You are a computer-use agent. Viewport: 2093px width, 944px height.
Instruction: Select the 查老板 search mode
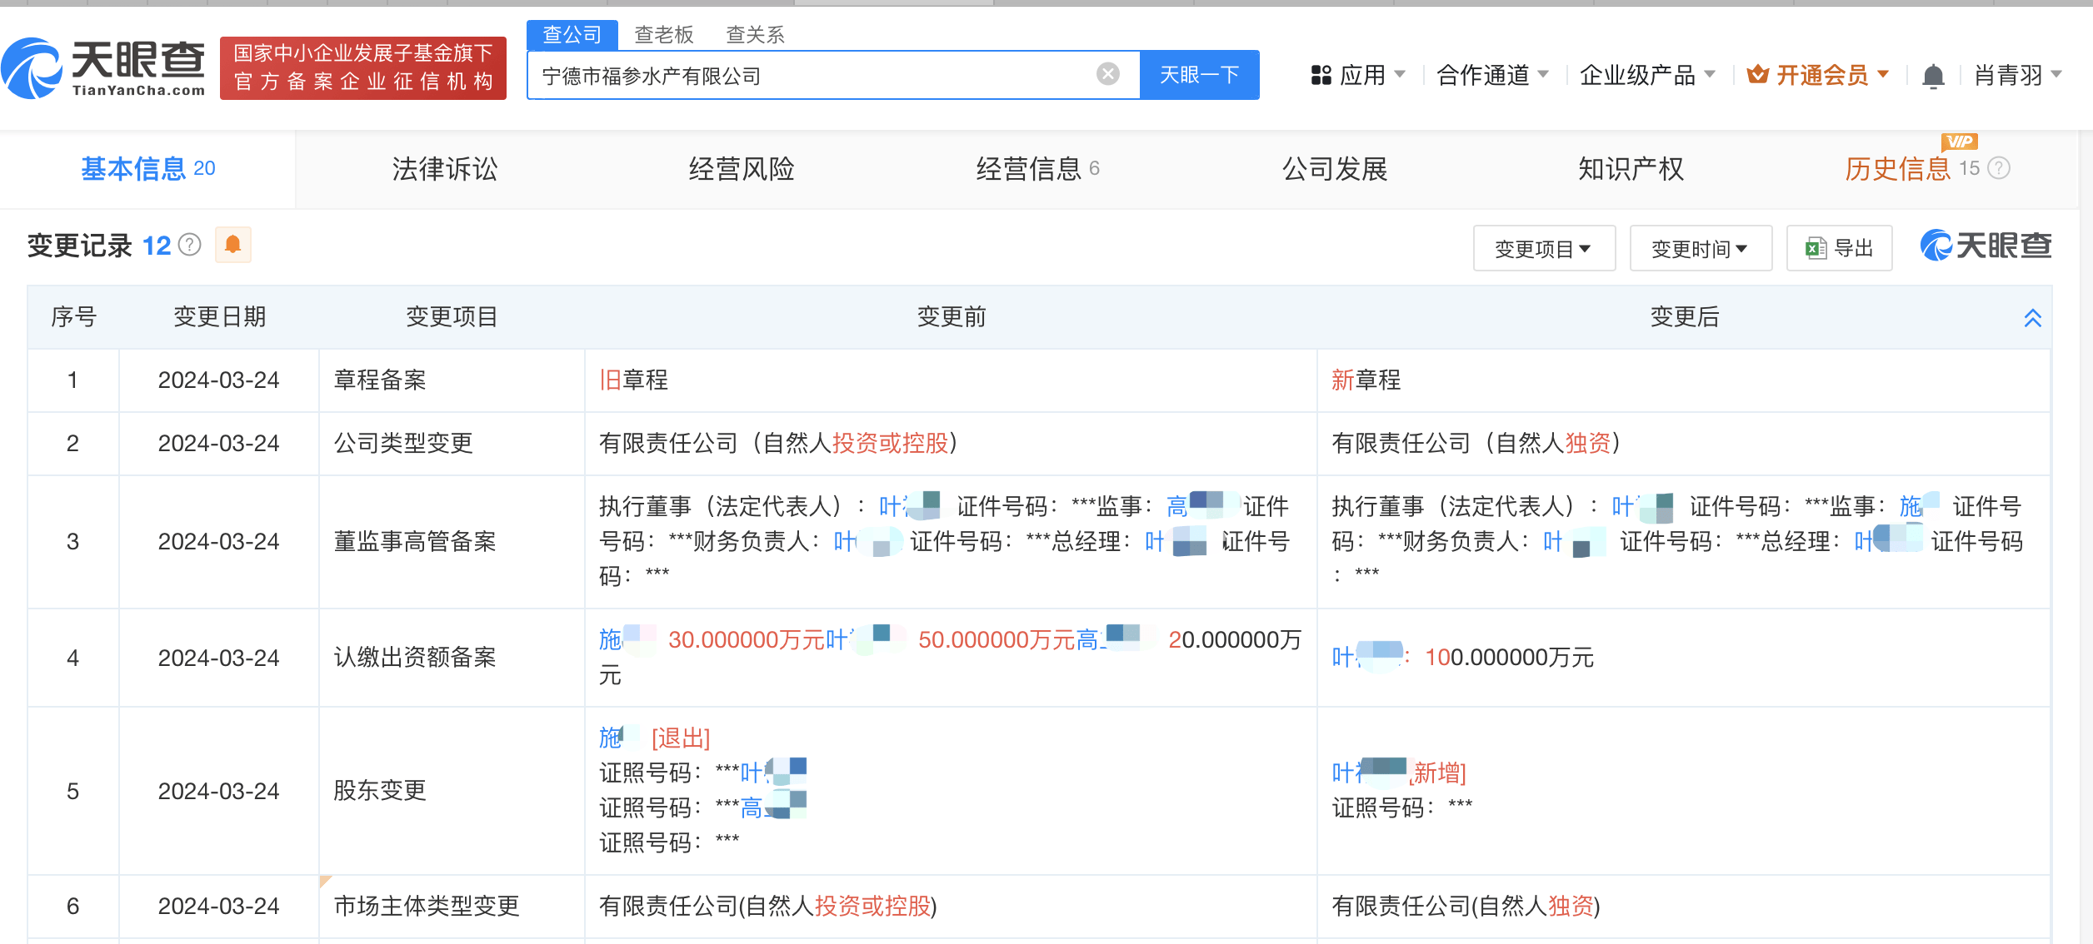click(x=664, y=34)
